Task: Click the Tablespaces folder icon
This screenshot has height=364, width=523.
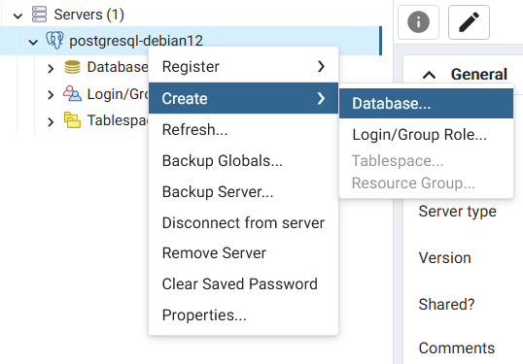Action: (x=72, y=120)
